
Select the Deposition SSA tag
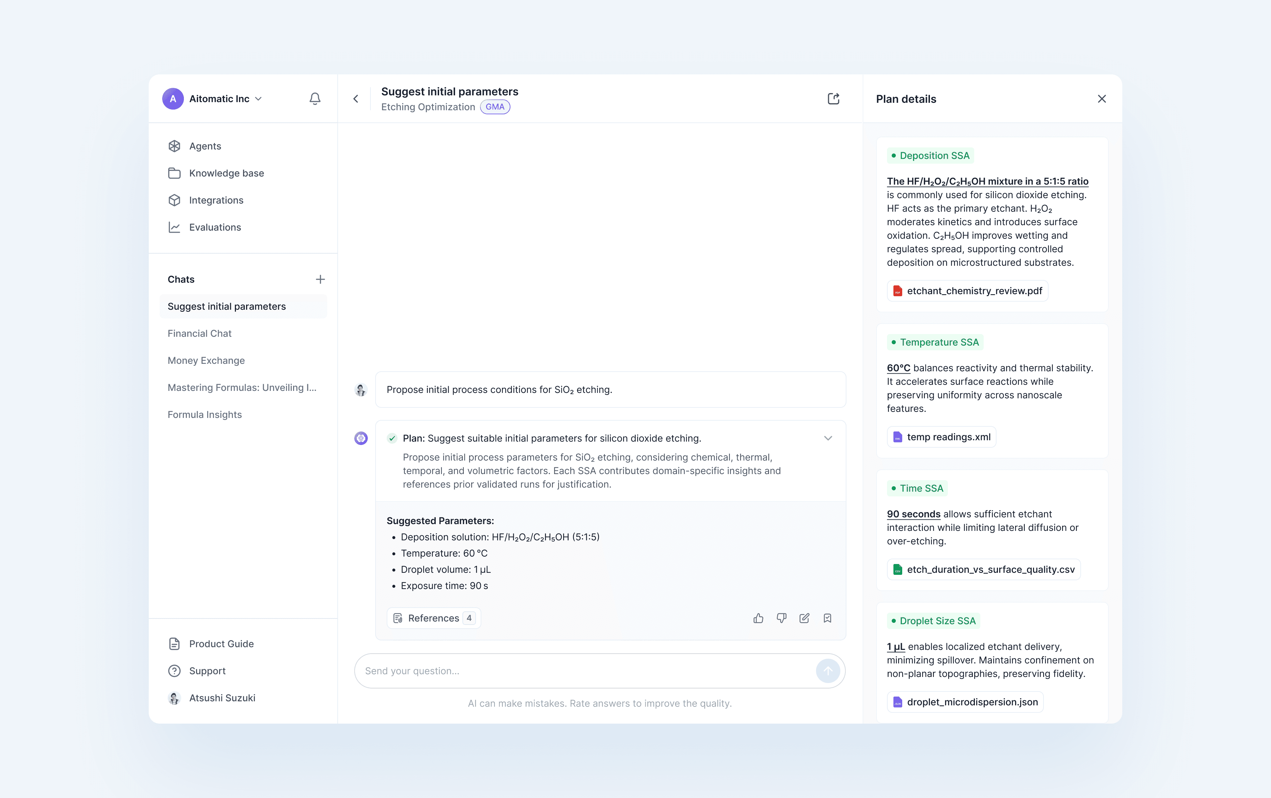pos(931,156)
